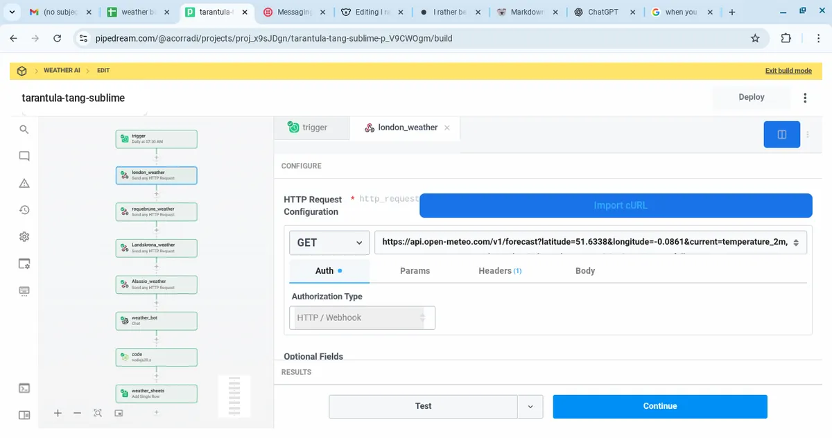Zoom out on canvas with minus icon

coord(78,413)
